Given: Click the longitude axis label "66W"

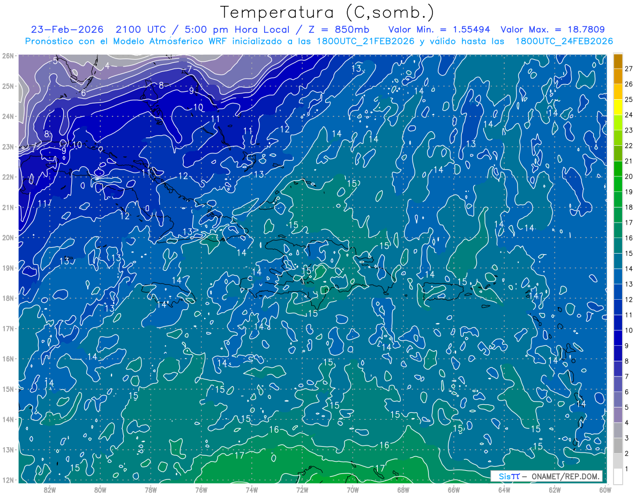Looking at the screenshot, I should click(x=453, y=489).
